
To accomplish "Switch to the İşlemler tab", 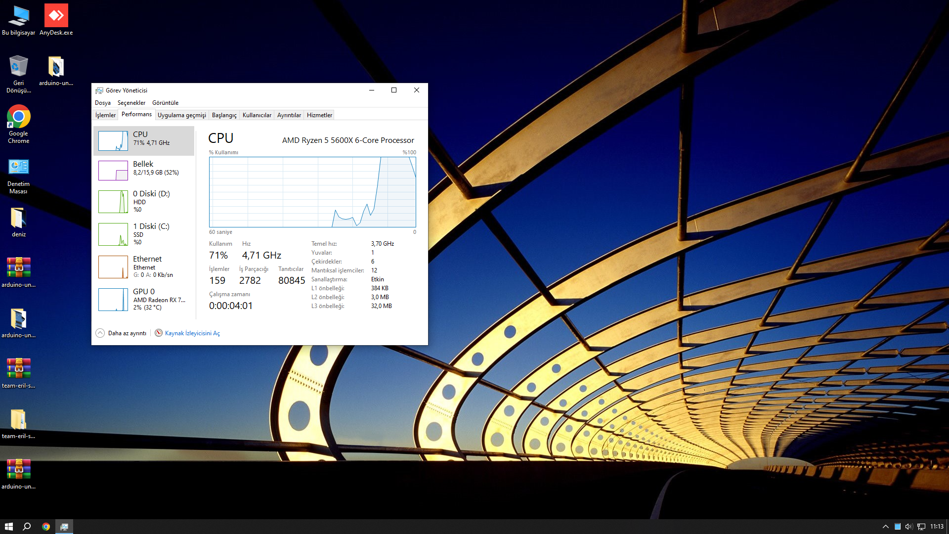I will [x=105, y=115].
